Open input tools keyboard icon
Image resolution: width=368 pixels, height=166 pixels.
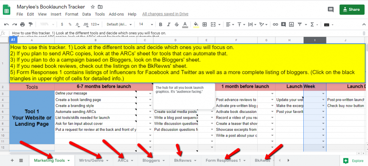tap(326, 25)
